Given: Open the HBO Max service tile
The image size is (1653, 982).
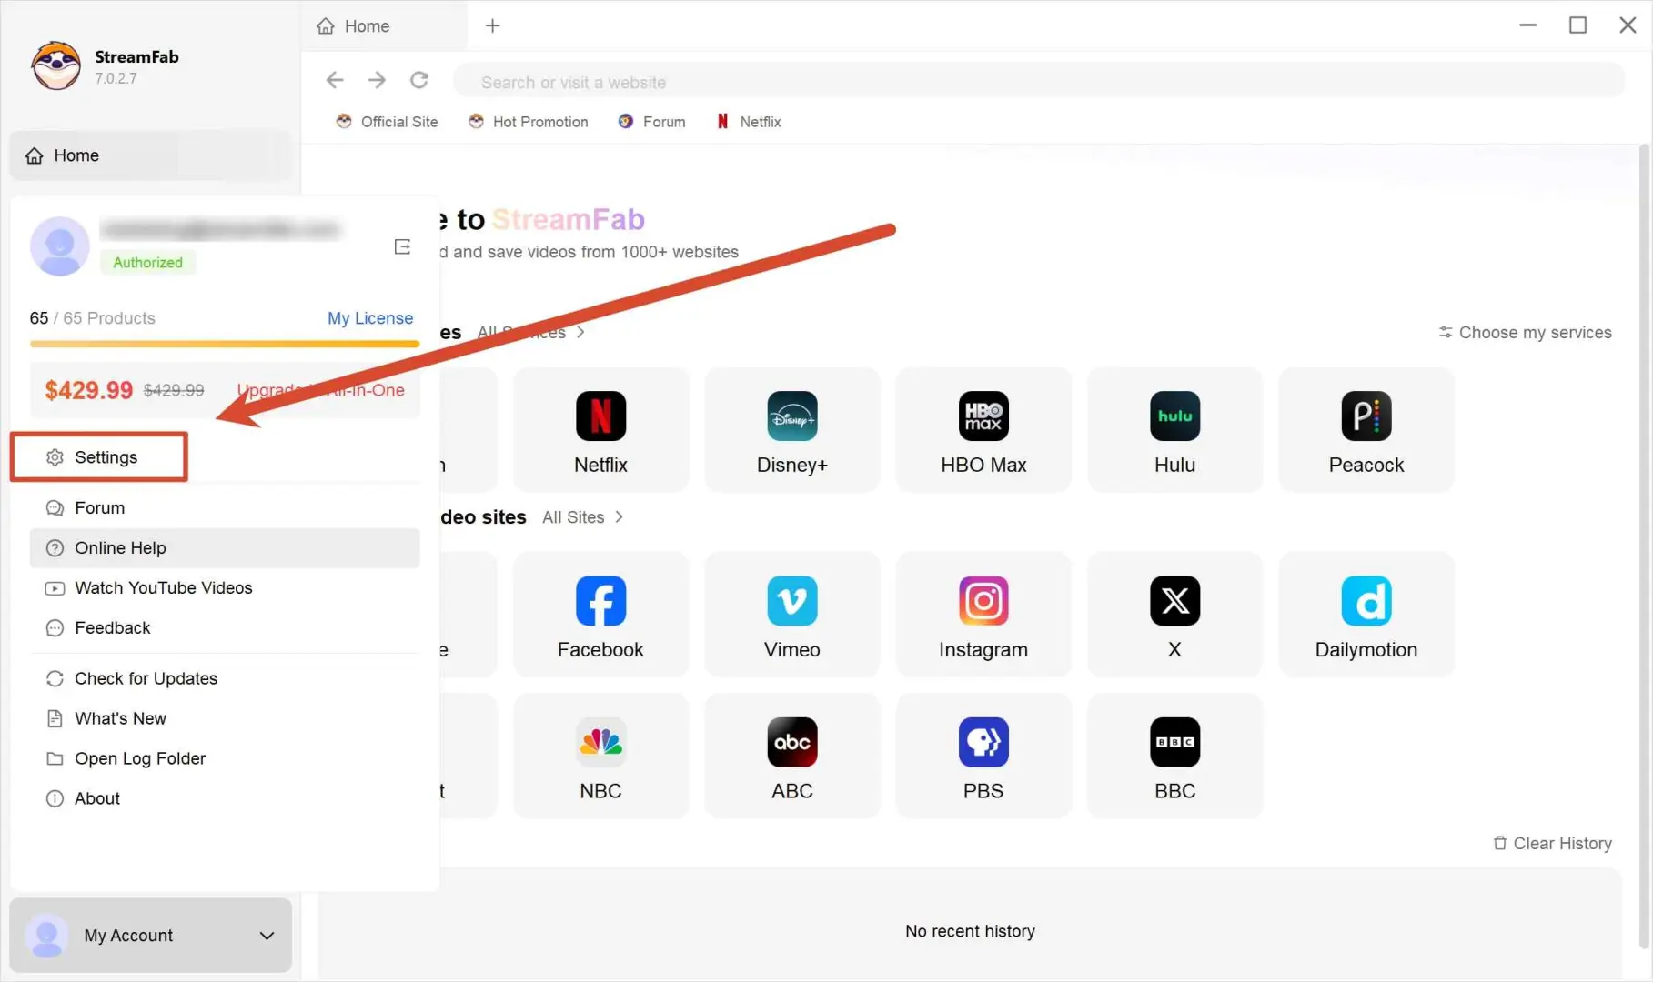Looking at the screenshot, I should 983,430.
